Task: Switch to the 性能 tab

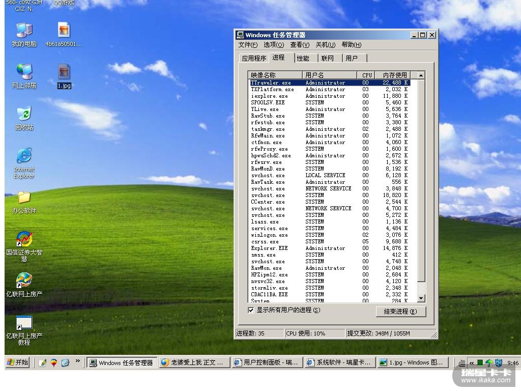Action: click(303, 59)
